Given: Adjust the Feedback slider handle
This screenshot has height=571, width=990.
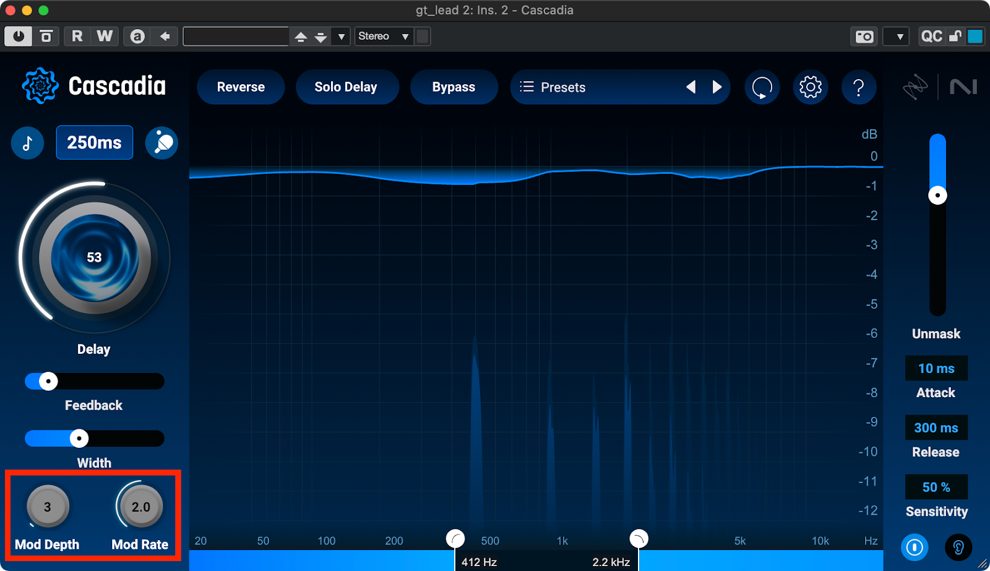Looking at the screenshot, I should (x=48, y=381).
